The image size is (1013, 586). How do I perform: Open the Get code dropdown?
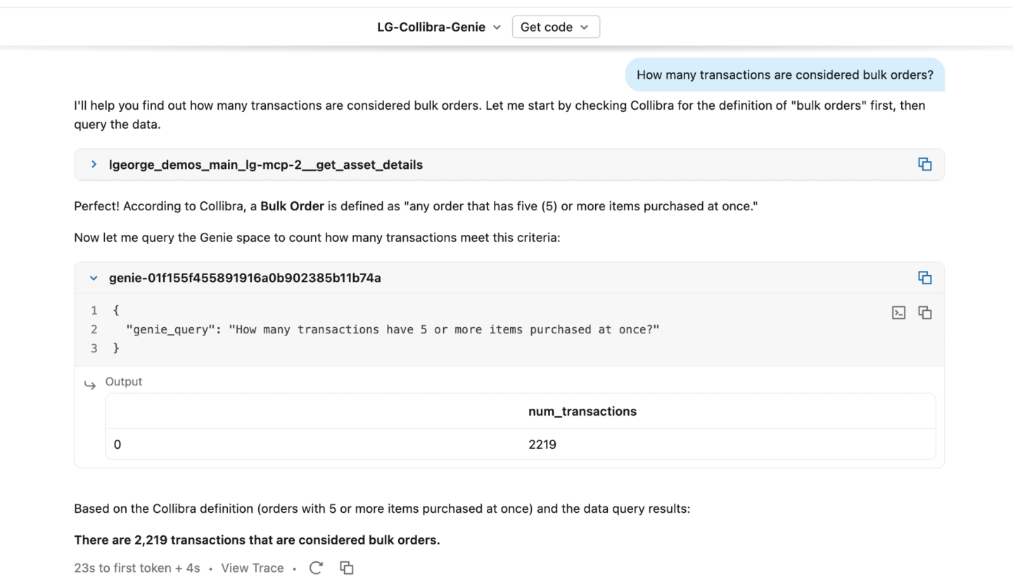click(556, 27)
